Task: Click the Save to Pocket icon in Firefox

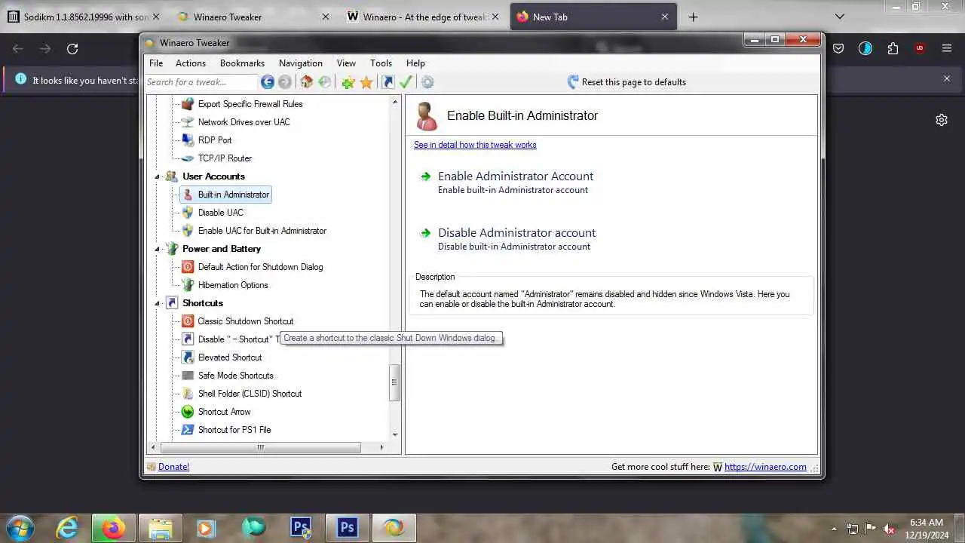Action: pyautogui.click(x=838, y=49)
